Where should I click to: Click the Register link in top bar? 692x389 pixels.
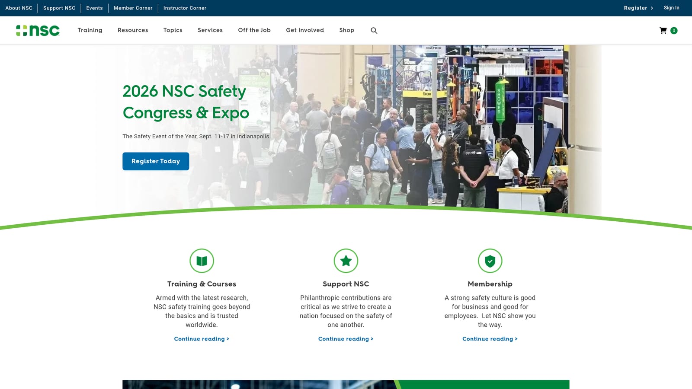[638, 8]
